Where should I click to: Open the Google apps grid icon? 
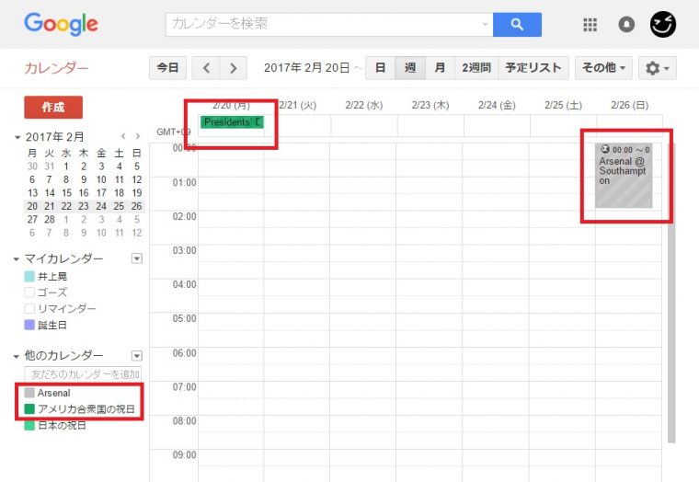[590, 25]
